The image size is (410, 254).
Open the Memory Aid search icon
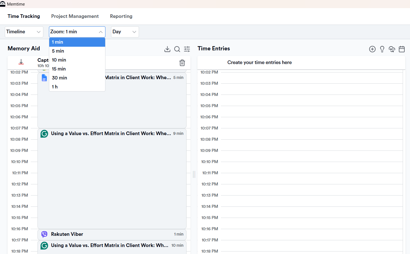click(177, 49)
